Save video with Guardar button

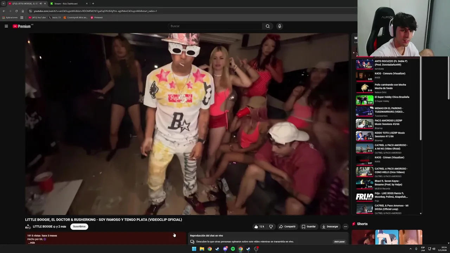tap(309, 227)
